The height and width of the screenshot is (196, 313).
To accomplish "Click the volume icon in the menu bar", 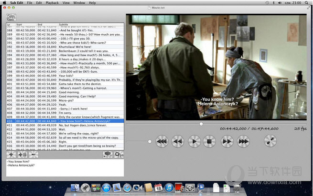I will [x=280, y=3].
